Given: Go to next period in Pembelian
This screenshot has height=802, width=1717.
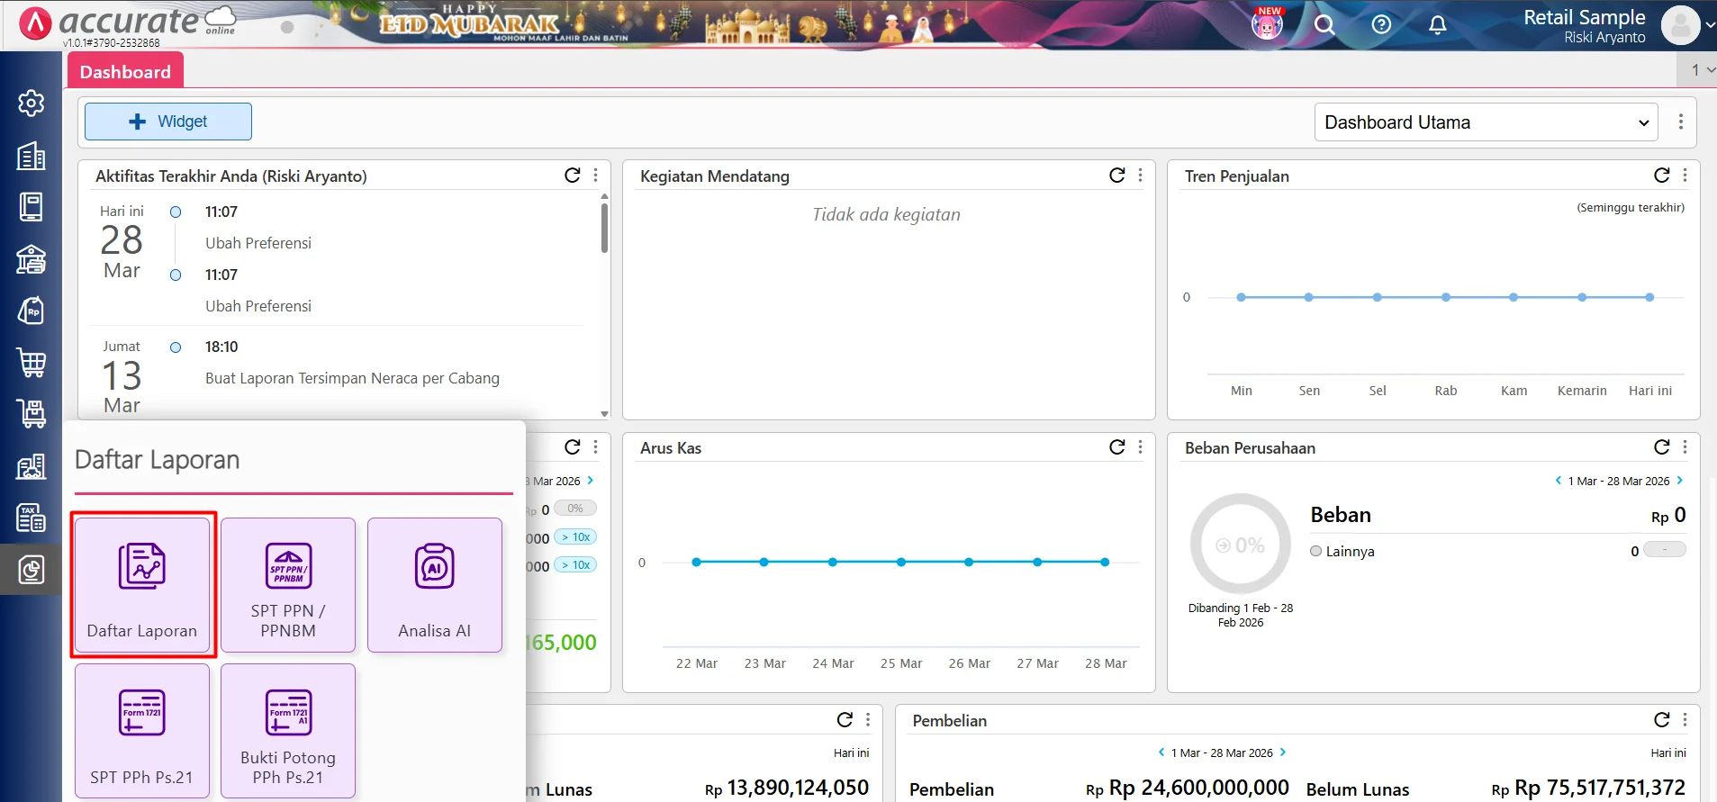Looking at the screenshot, I should point(1283,752).
